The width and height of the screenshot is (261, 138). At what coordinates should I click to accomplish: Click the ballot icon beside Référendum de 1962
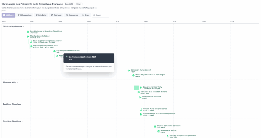[x=159, y=131]
